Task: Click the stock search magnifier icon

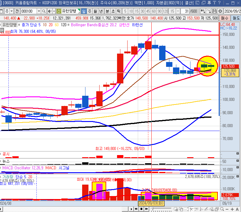Action: click(x=44, y=11)
